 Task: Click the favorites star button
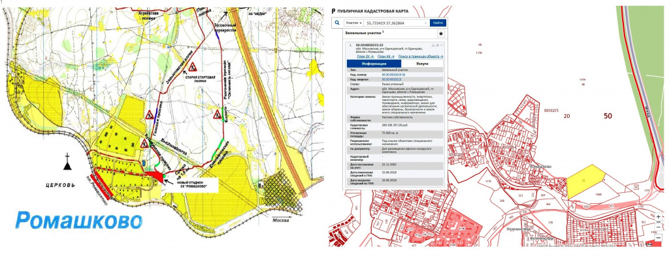tap(440, 33)
